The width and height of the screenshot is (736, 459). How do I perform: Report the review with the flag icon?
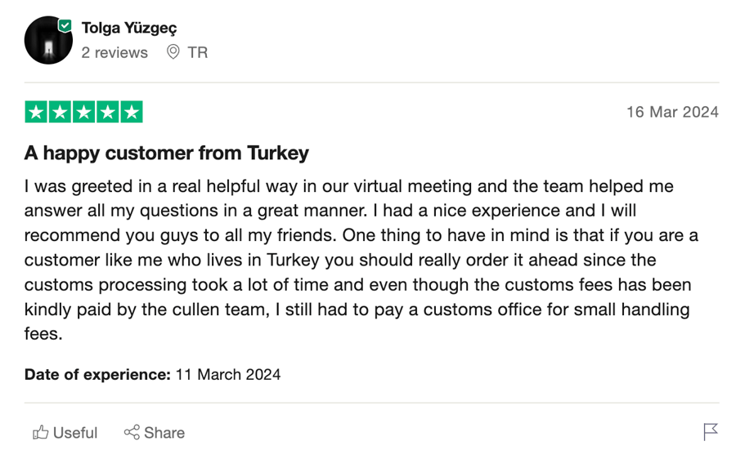pyautogui.click(x=711, y=432)
